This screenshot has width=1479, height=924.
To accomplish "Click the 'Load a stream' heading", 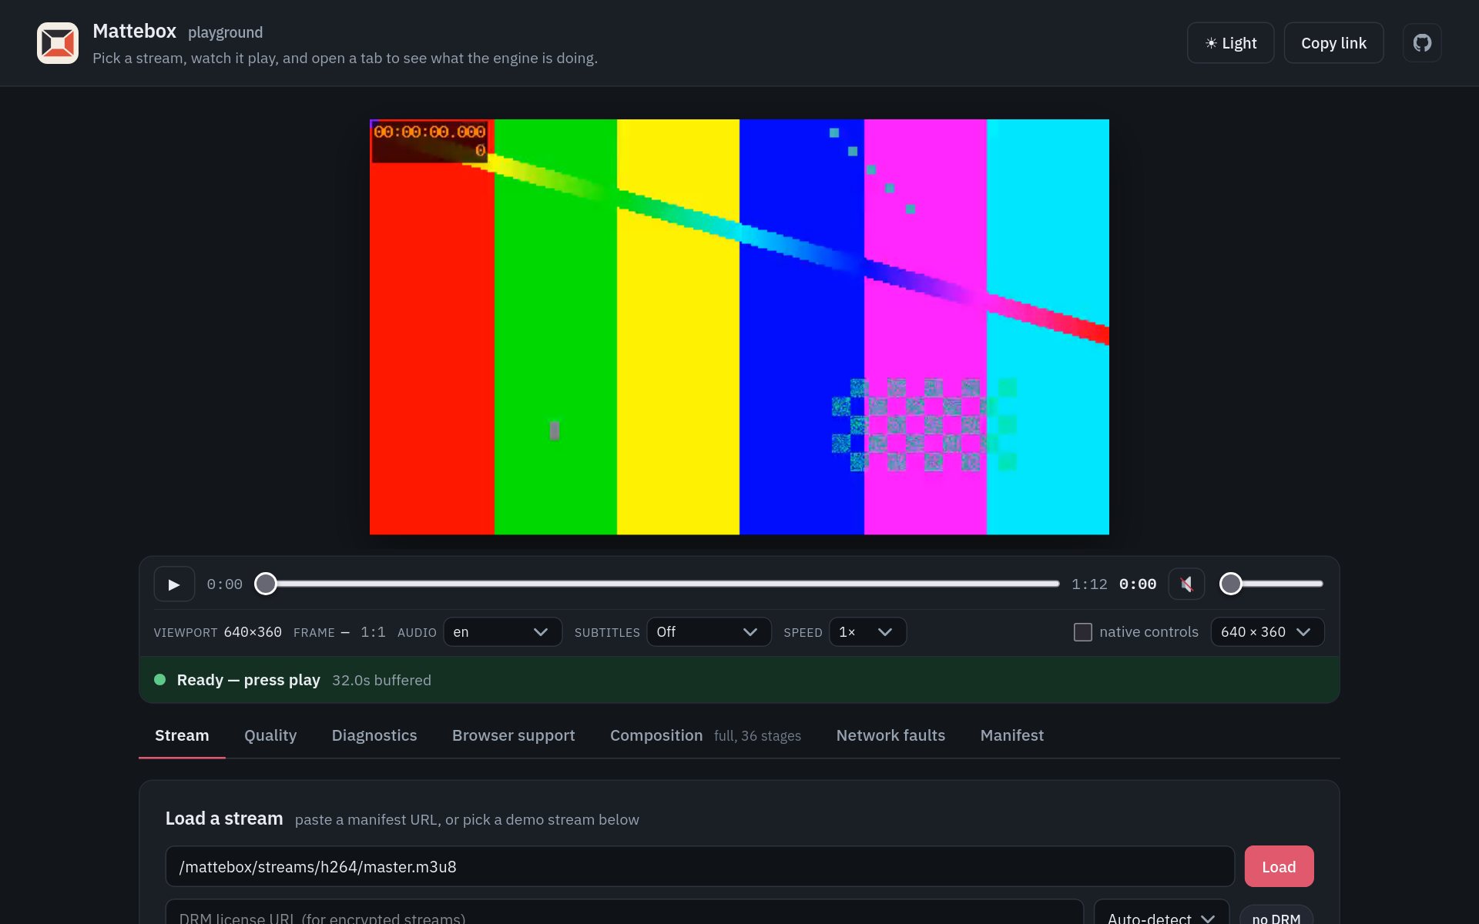I will point(224,819).
